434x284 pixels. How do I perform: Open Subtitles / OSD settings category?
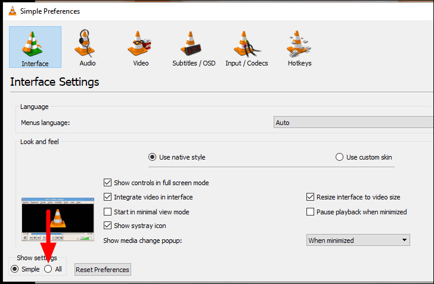(194, 48)
